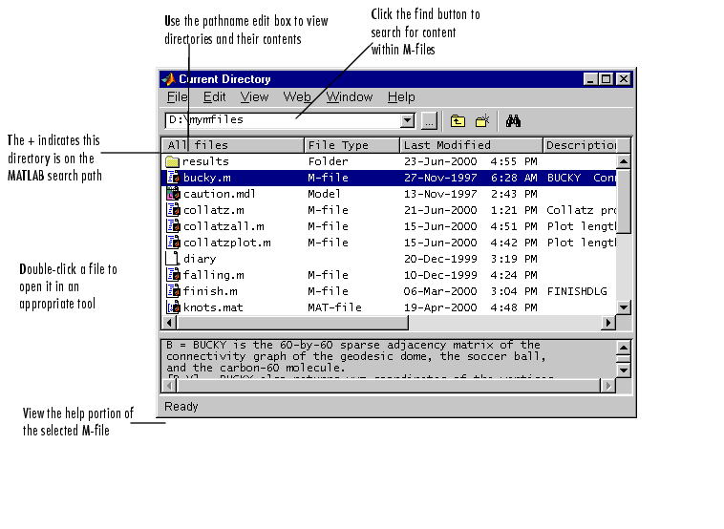The width and height of the screenshot is (724, 529).
Task: Click help pane scroll down arrow
Action: (624, 370)
